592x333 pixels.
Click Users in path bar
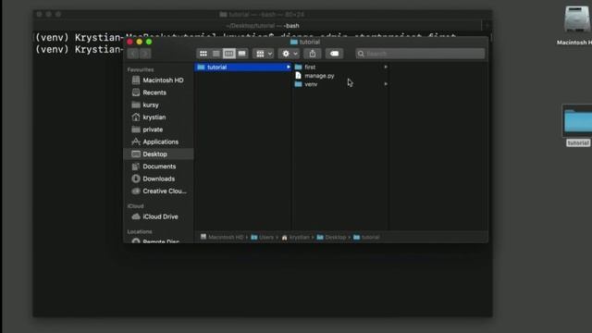(263, 237)
